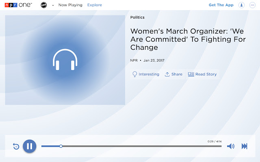Click Get The App link
Viewport: 260px width, 162px height.
(x=221, y=5)
